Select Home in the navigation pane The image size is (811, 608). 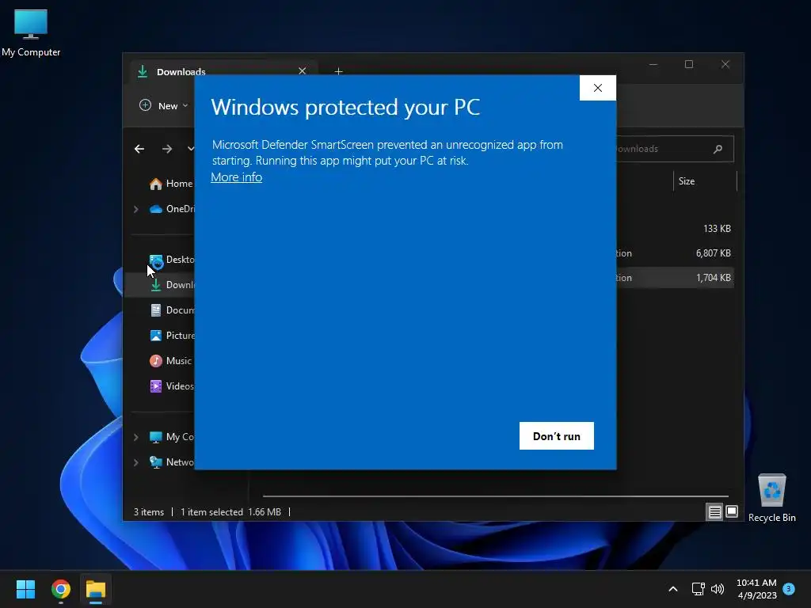click(171, 184)
